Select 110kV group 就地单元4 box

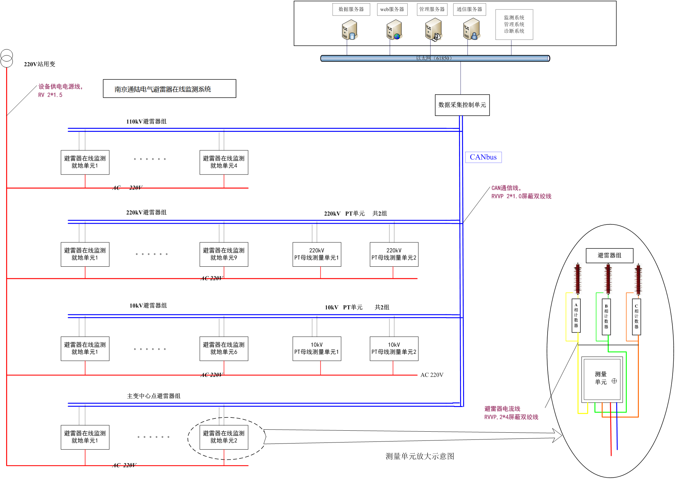[x=224, y=162]
